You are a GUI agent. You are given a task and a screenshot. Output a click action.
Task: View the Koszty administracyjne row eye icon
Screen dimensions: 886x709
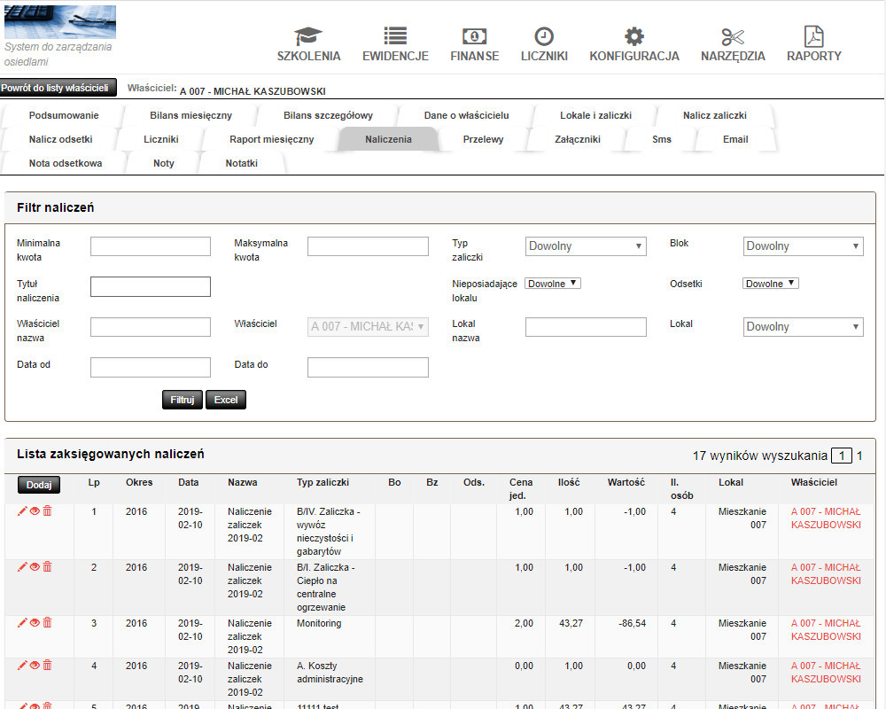coord(35,666)
